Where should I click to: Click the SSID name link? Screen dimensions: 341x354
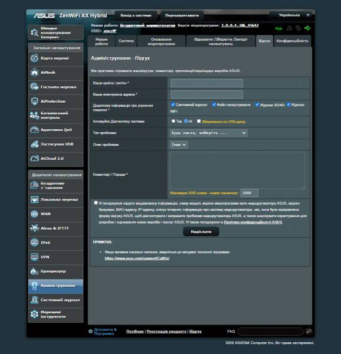[110, 31]
